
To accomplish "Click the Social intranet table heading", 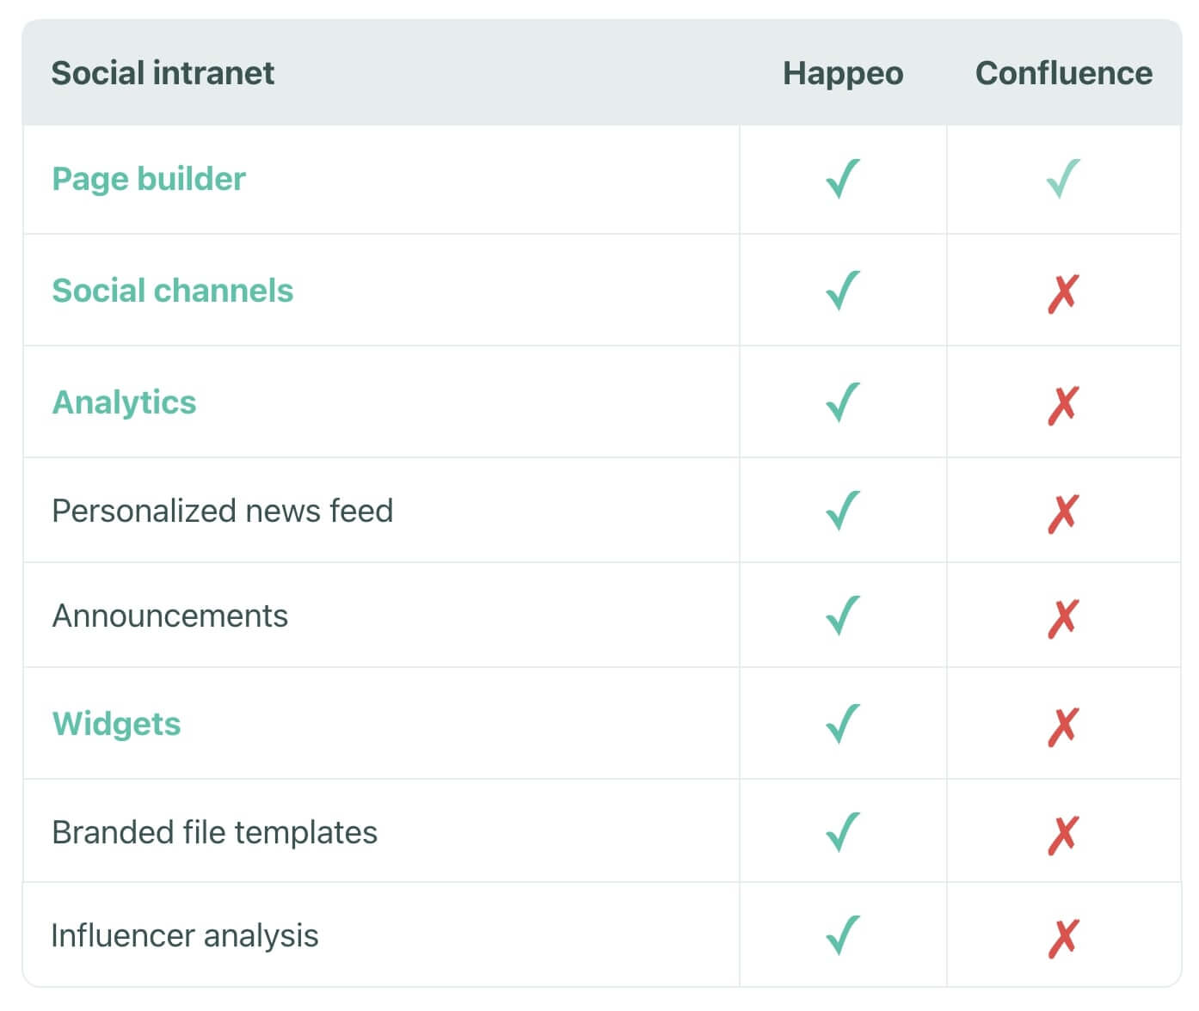I will [x=163, y=73].
